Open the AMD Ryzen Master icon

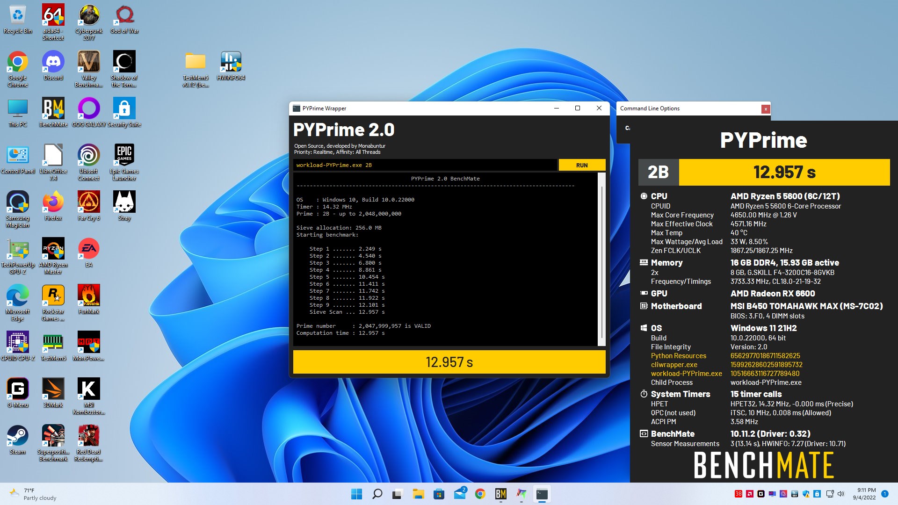click(53, 256)
